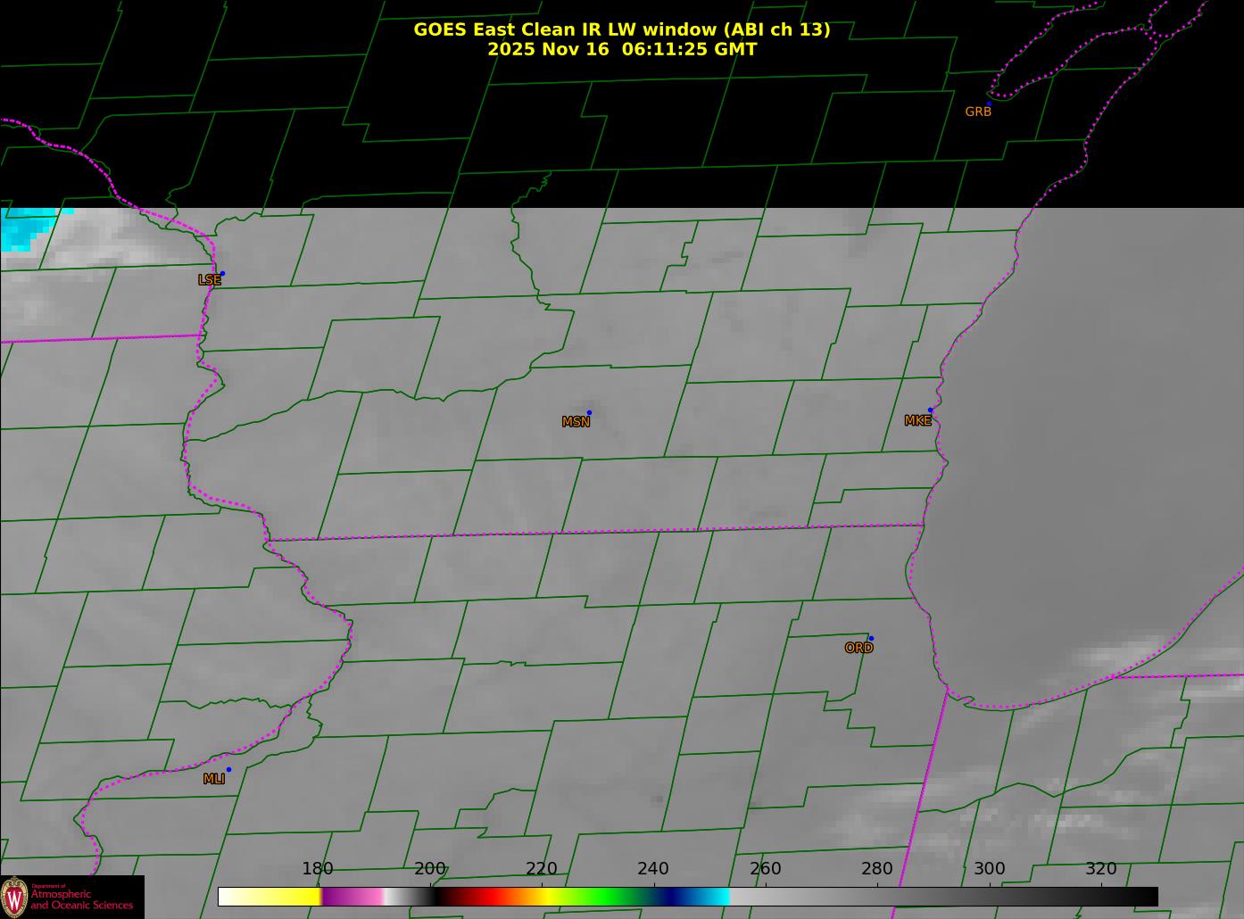
Task: Click the MKE station label
Action: tap(917, 421)
